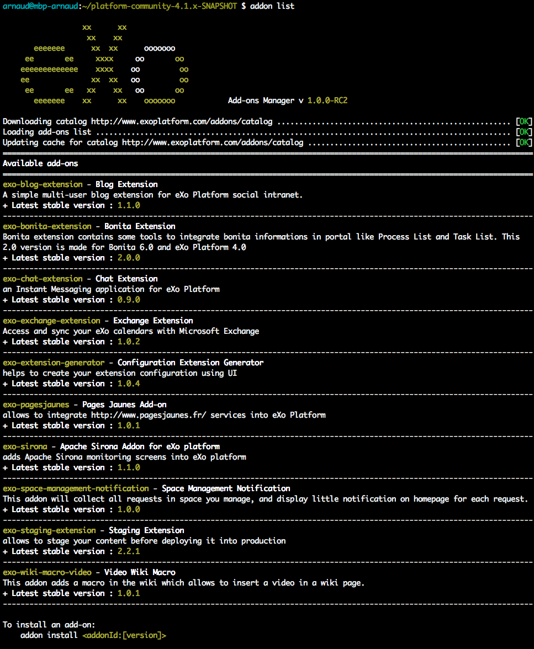The width and height of the screenshot is (534, 649).
Task: Click the 'Video Wiki Macro' title
Action: [x=140, y=572]
